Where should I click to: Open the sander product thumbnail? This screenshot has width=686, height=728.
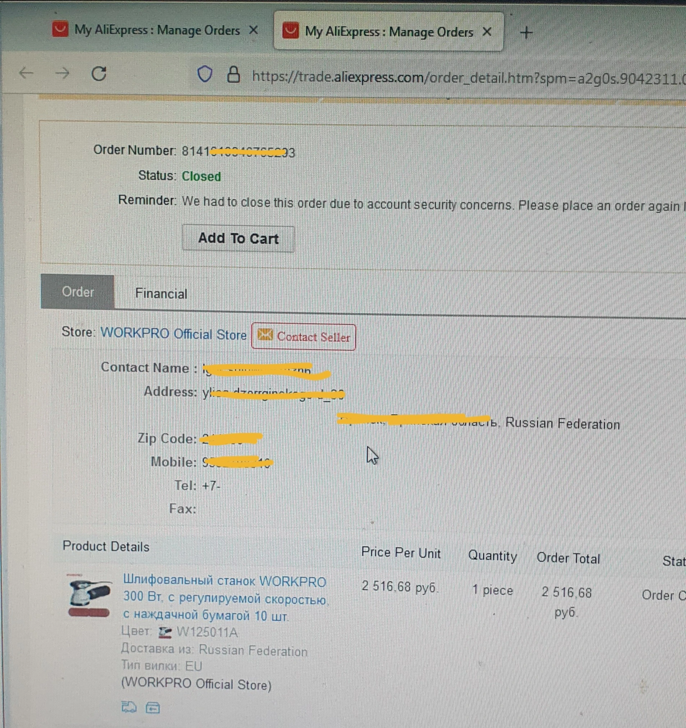[x=89, y=596]
